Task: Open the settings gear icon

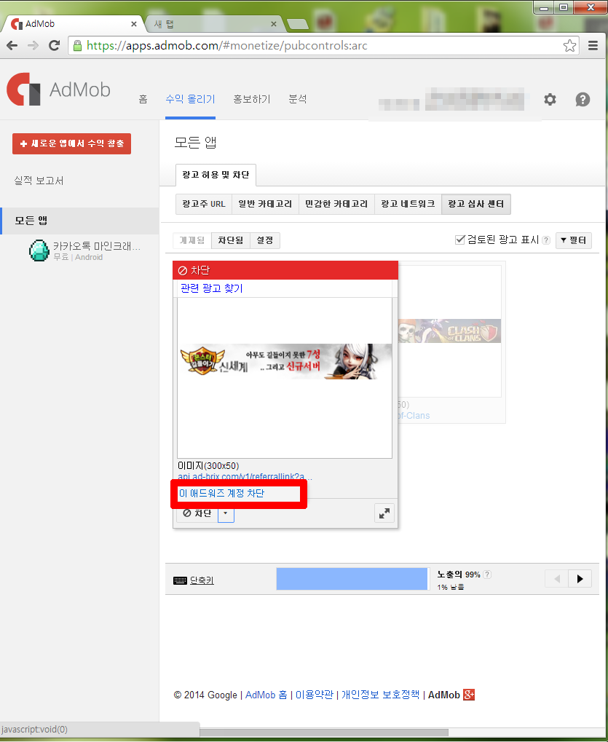Action: click(550, 99)
